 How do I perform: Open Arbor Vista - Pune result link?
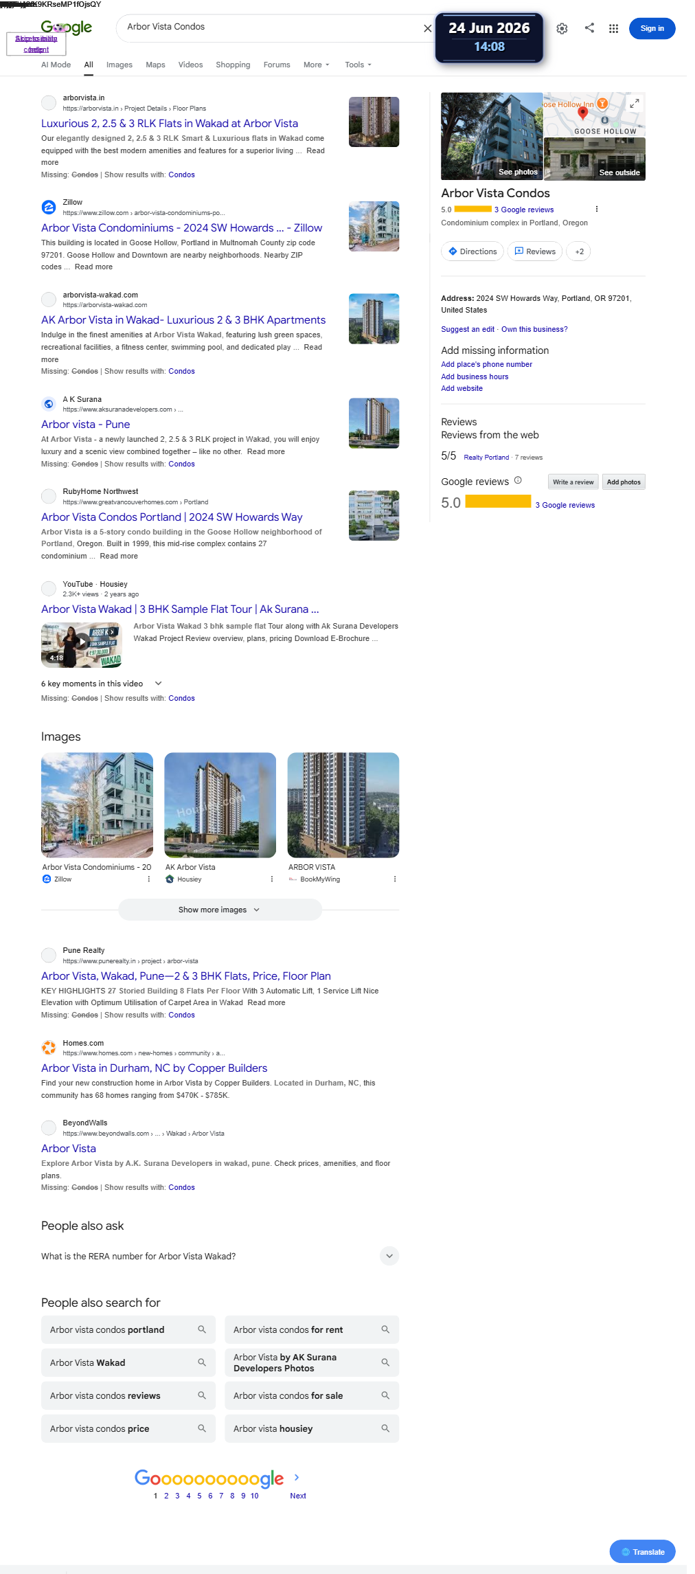click(86, 424)
